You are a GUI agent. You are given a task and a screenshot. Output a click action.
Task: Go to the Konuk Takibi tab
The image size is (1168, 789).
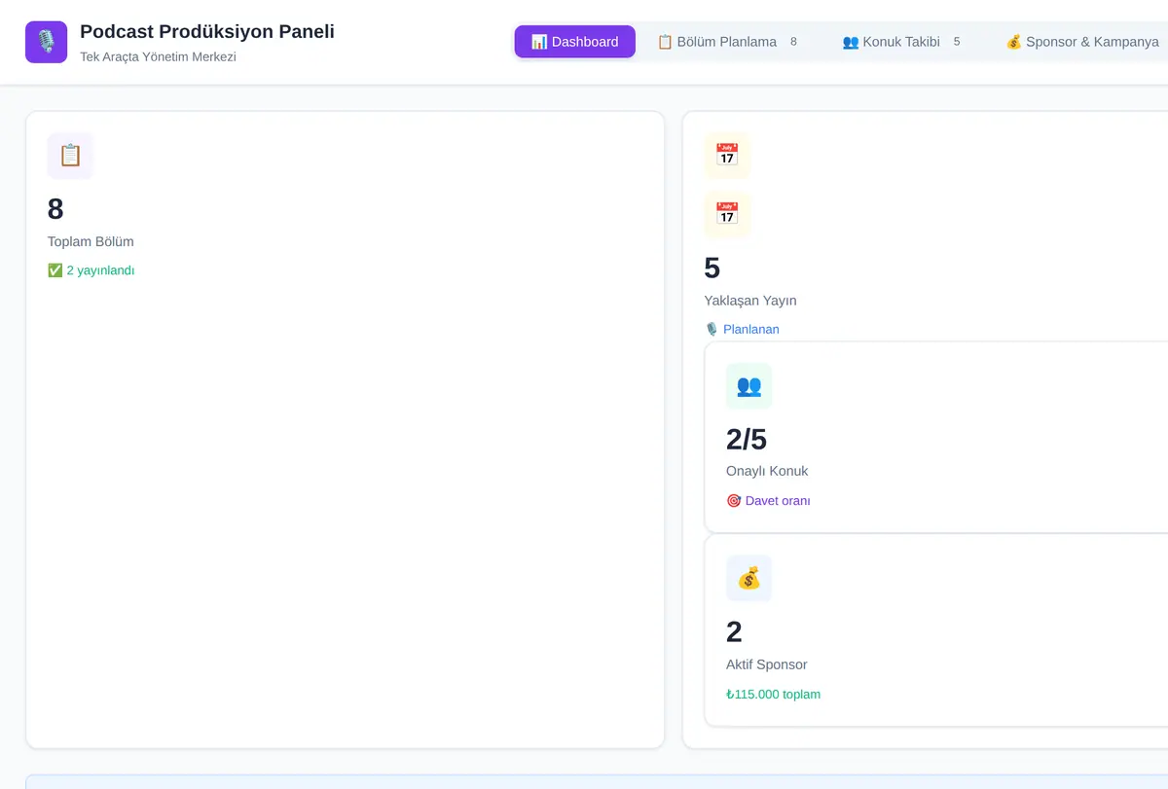(902, 42)
